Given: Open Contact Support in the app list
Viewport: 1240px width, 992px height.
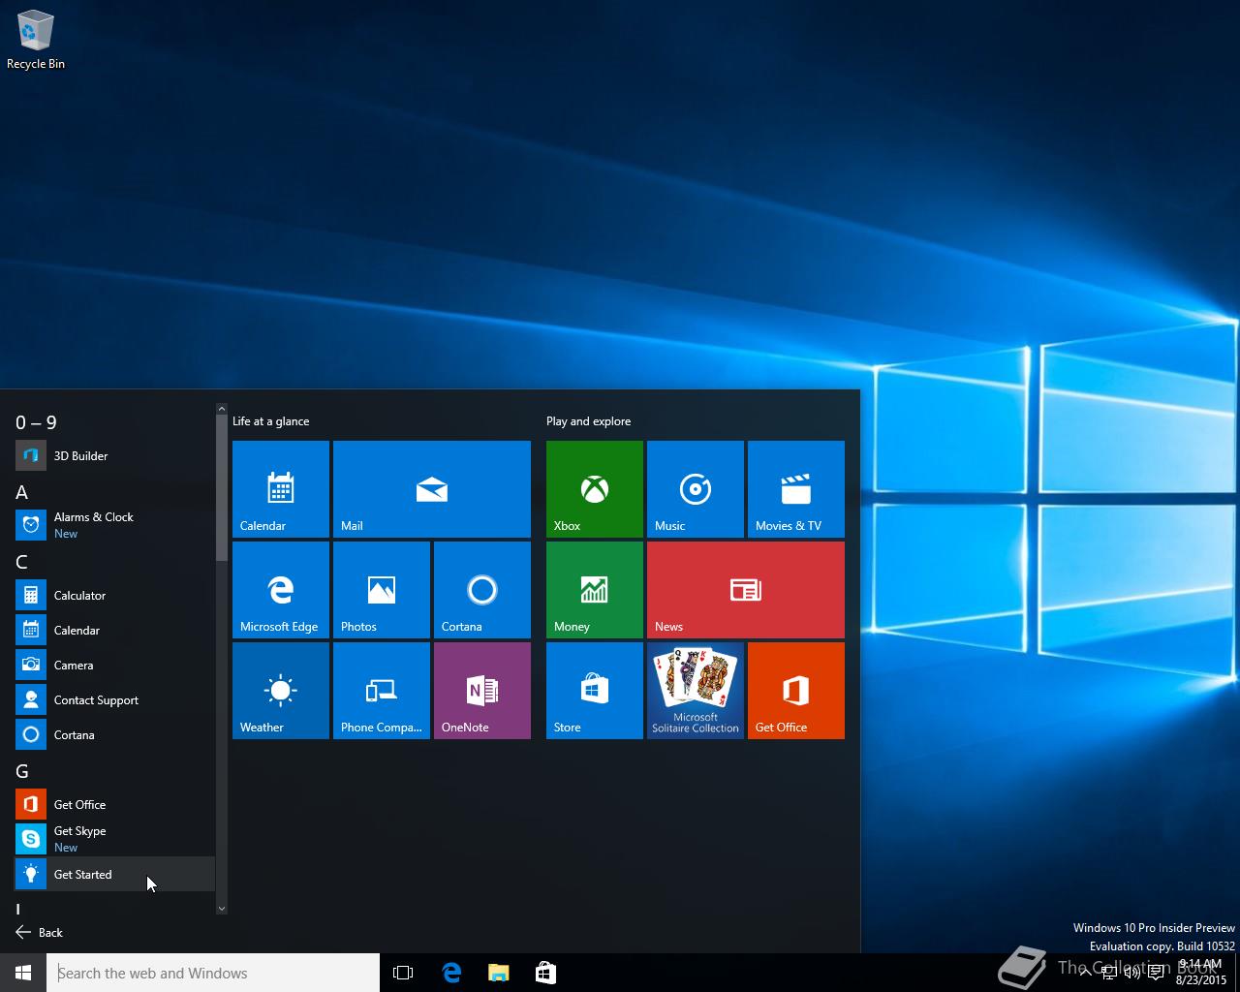Looking at the screenshot, I should [114, 699].
